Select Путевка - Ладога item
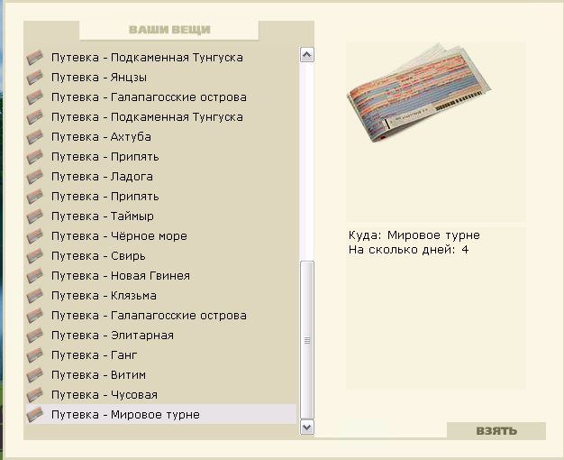Viewport: 564px width, 460px height. 161,177
